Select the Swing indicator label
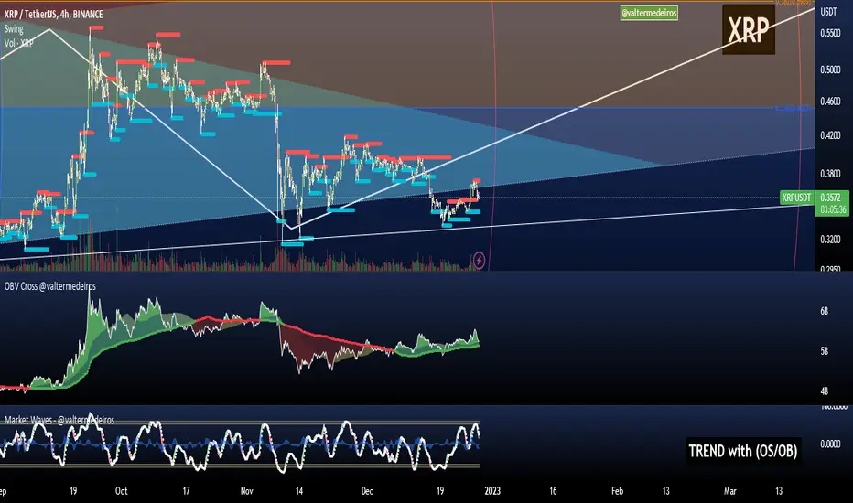 (x=14, y=29)
